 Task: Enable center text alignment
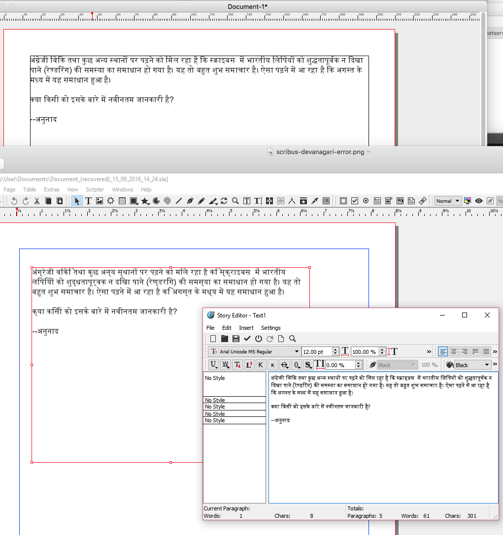[454, 351]
